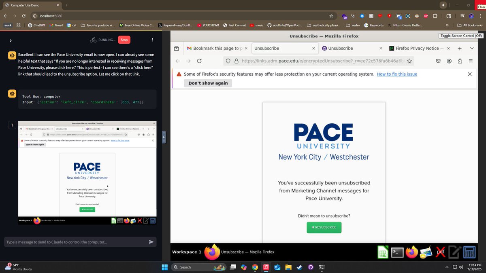Click the Windows Start button

164,267
